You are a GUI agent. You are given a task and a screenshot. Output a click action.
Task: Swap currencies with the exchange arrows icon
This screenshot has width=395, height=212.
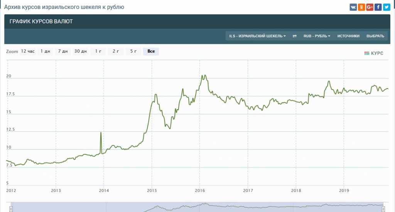pos(295,36)
